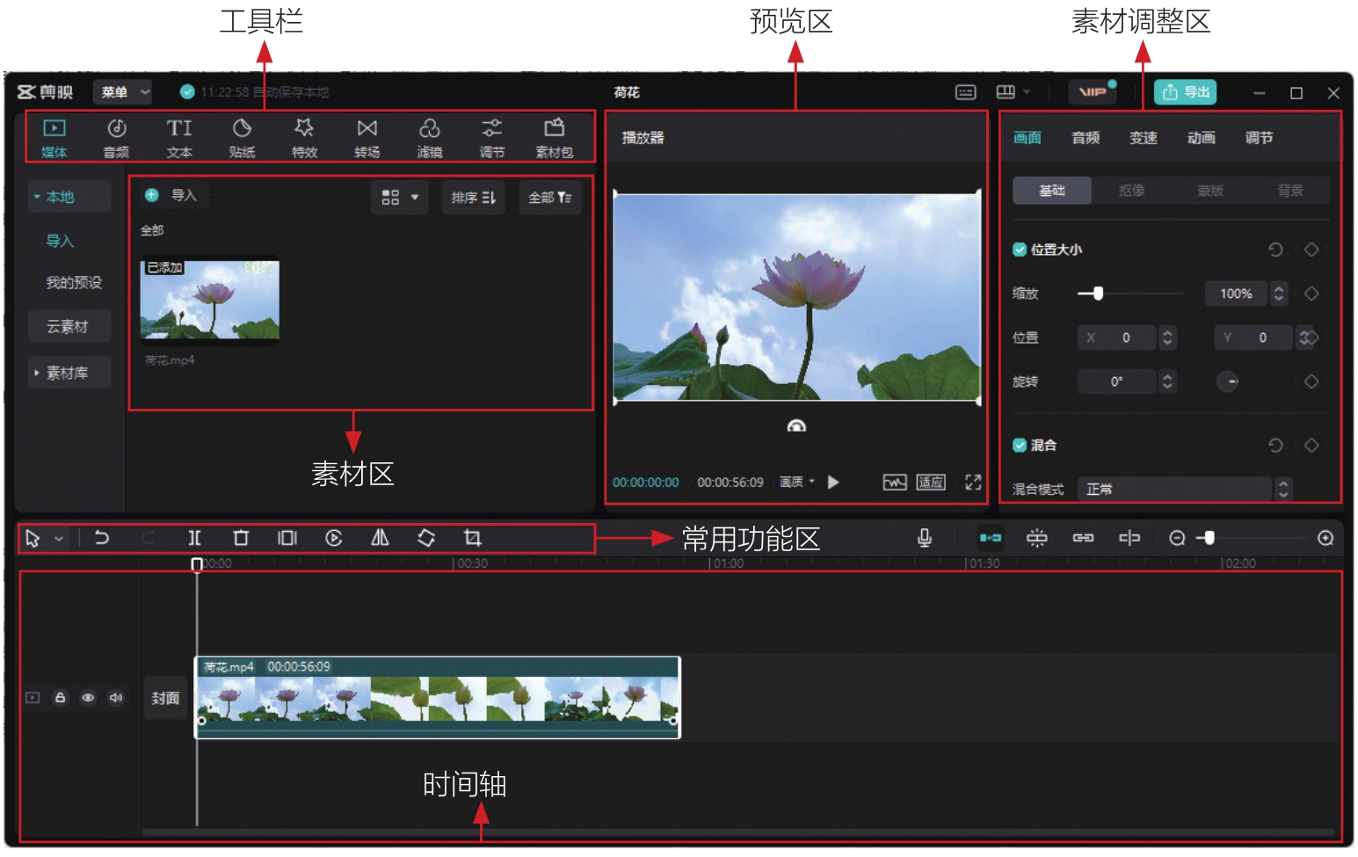1358x857 pixels.
Task: Collapse the 本地 tree item
Action: (x=37, y=197)
